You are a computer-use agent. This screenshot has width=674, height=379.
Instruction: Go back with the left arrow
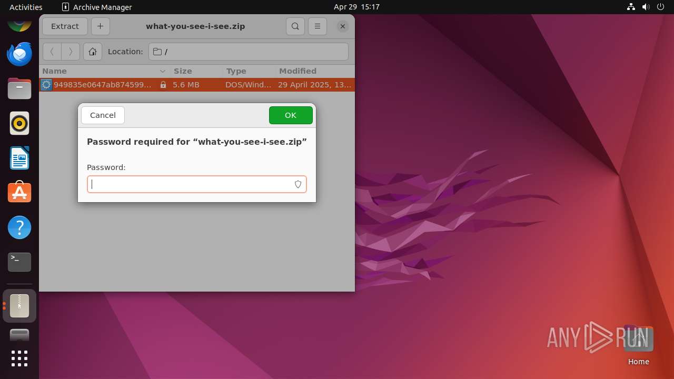52,52
